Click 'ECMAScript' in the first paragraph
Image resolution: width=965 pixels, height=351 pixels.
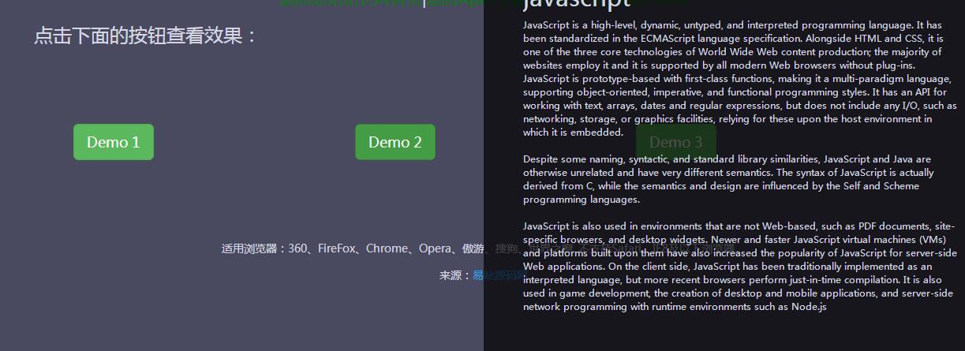(x=679, y=38)
